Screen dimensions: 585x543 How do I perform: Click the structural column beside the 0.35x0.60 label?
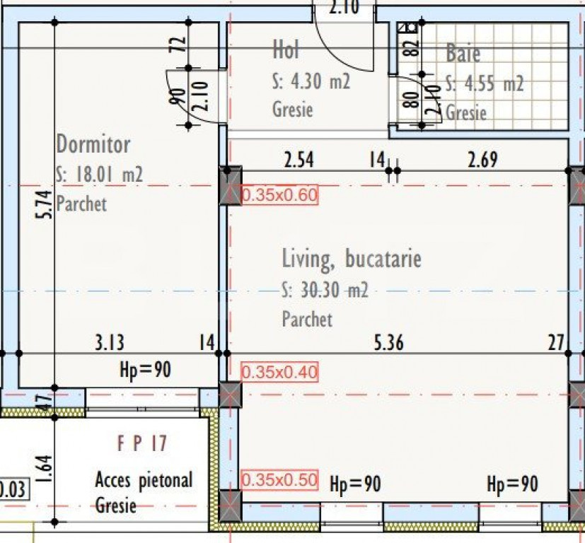(x=231, y=186)
